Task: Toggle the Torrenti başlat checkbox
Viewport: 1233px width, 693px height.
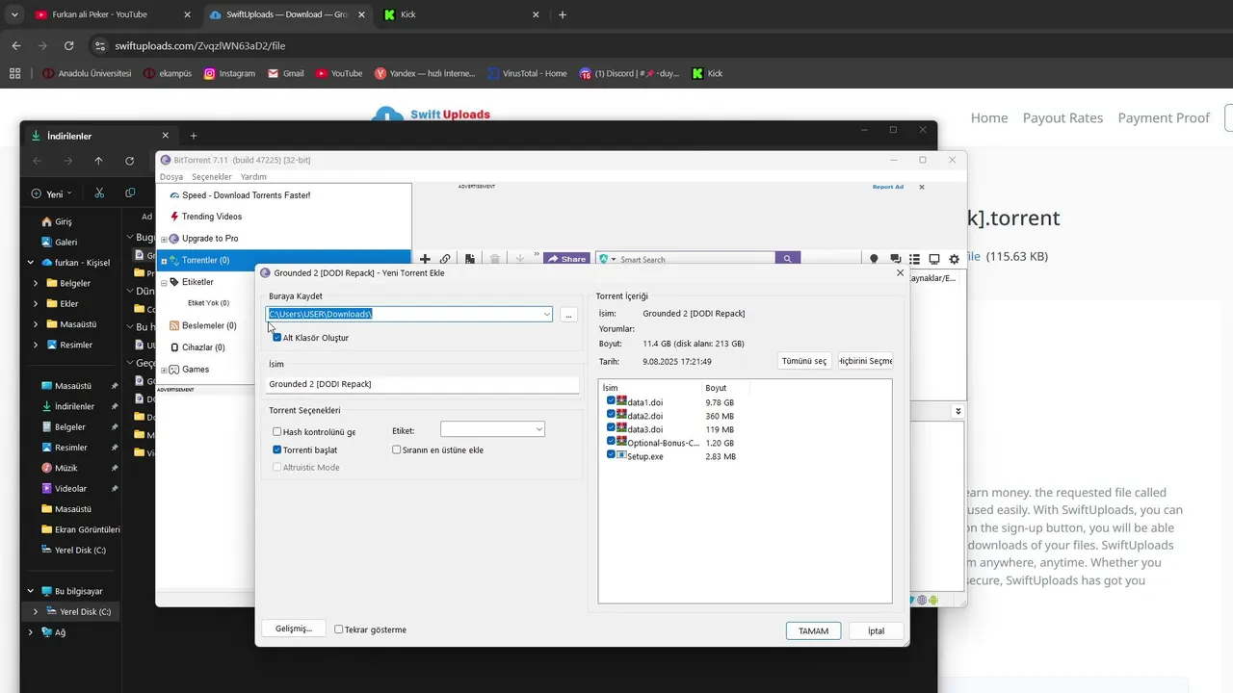Action: (x=277, y=449)
